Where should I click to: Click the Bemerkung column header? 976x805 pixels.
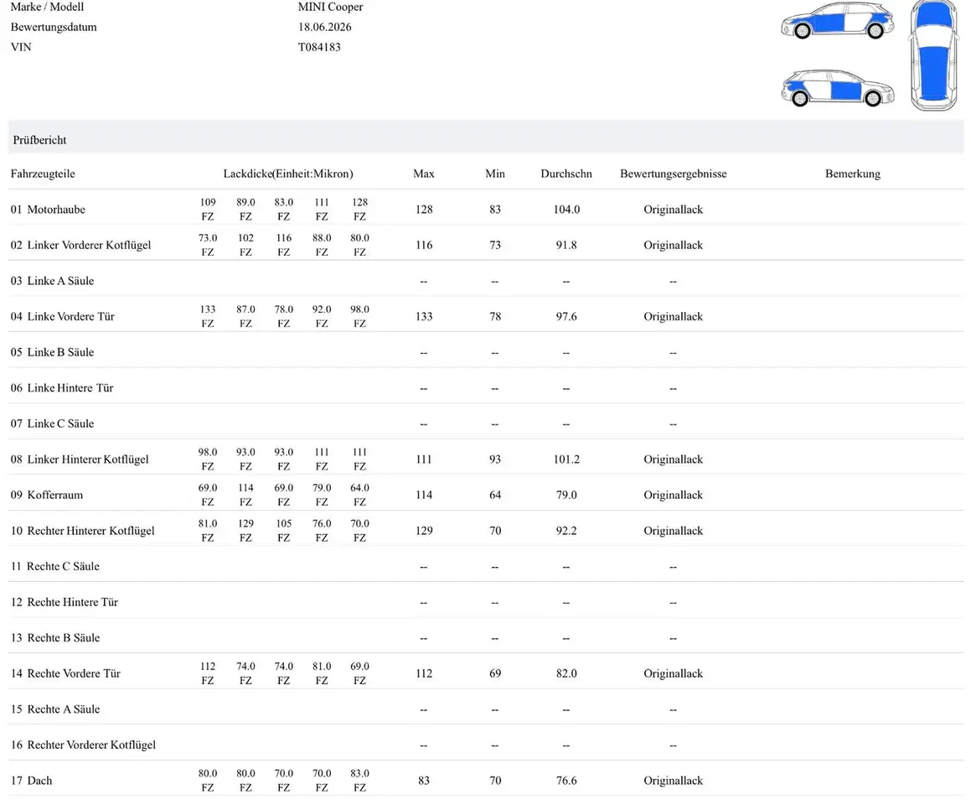[853, 174]
